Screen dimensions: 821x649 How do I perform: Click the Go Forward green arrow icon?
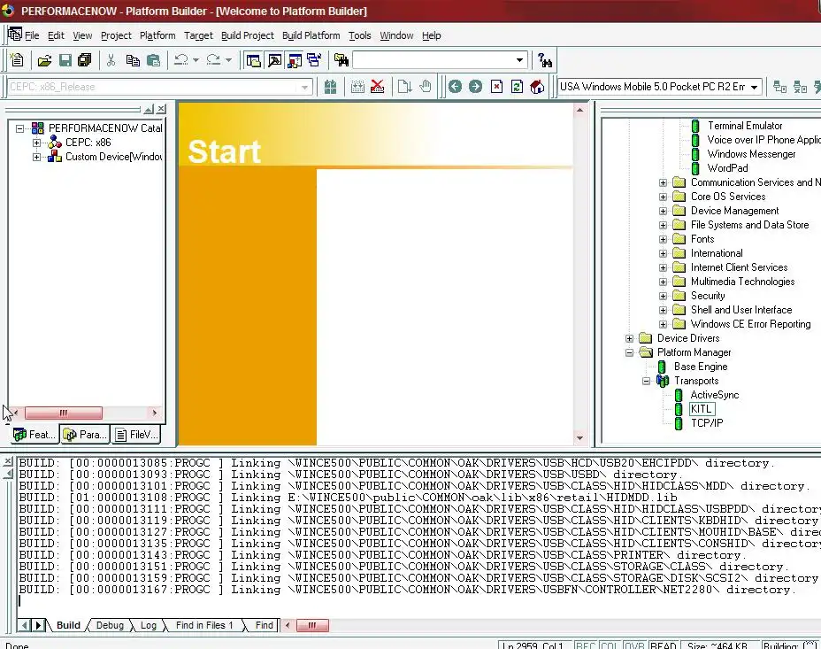[475, 87]
